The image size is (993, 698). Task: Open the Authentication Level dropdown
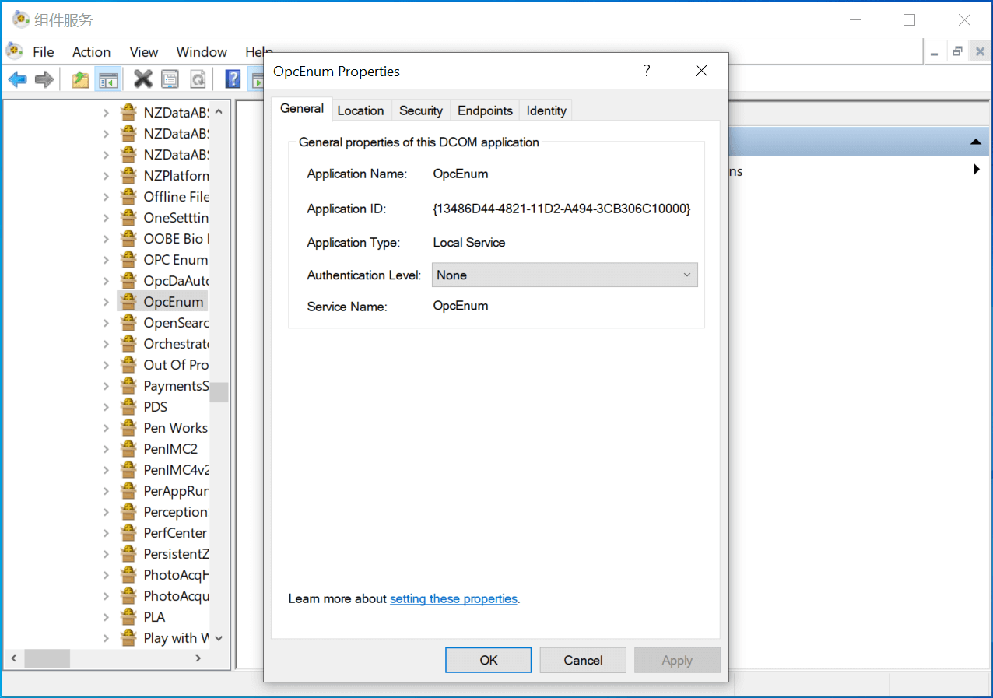(x=564, y=275)
